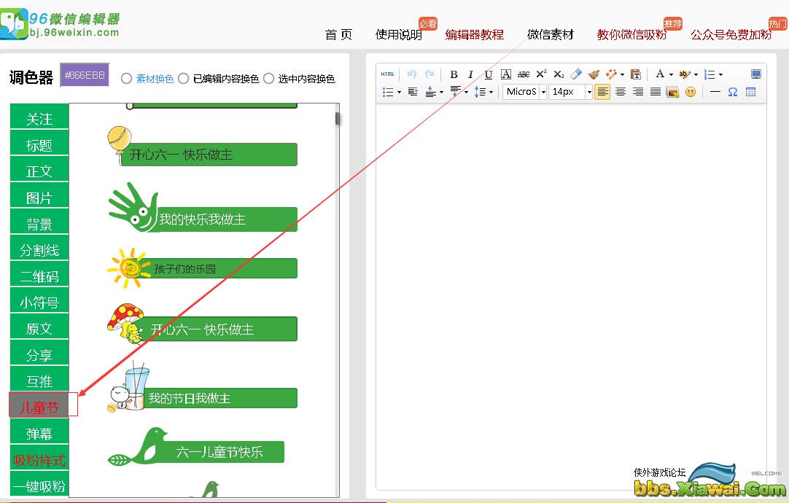
Task: Open the 儿童节 category tab
Action: tap(39, 408)
